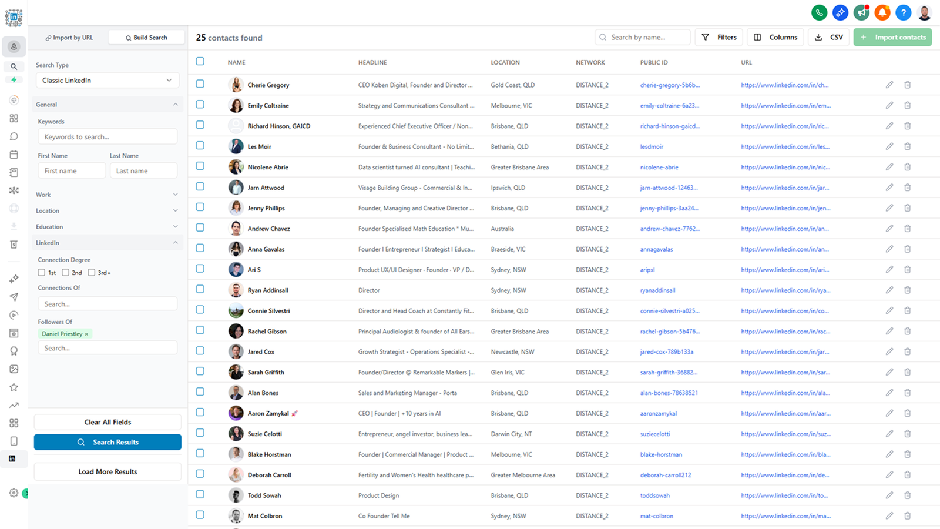940x529 pixels.
Task: Enable the 2nd connection degree filter
Action: [x=65, y=272]
